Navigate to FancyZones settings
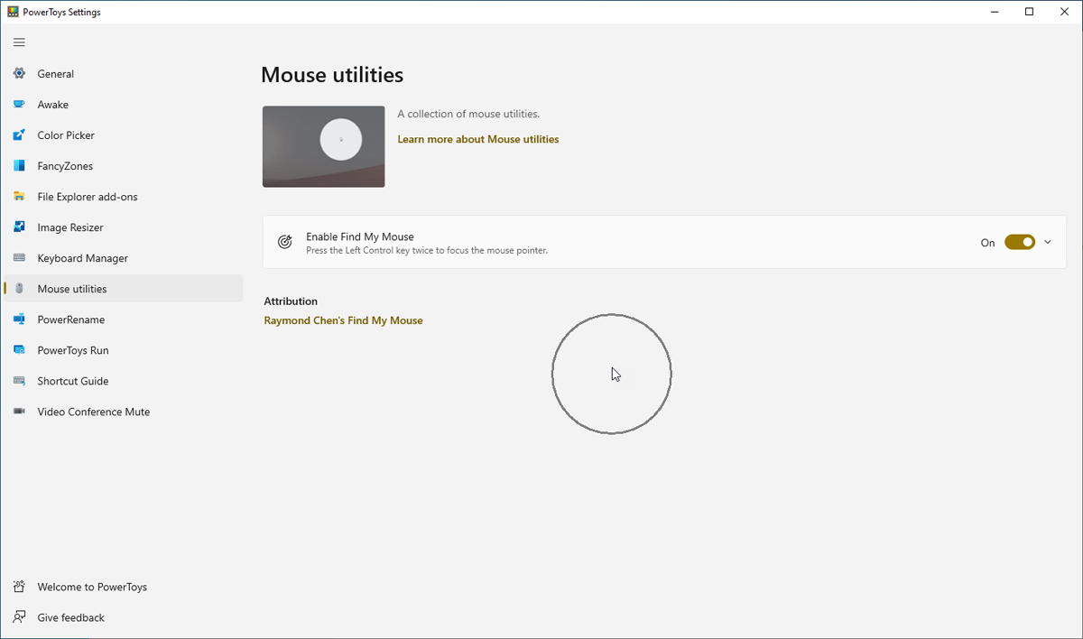 click(x=123, y=166)
